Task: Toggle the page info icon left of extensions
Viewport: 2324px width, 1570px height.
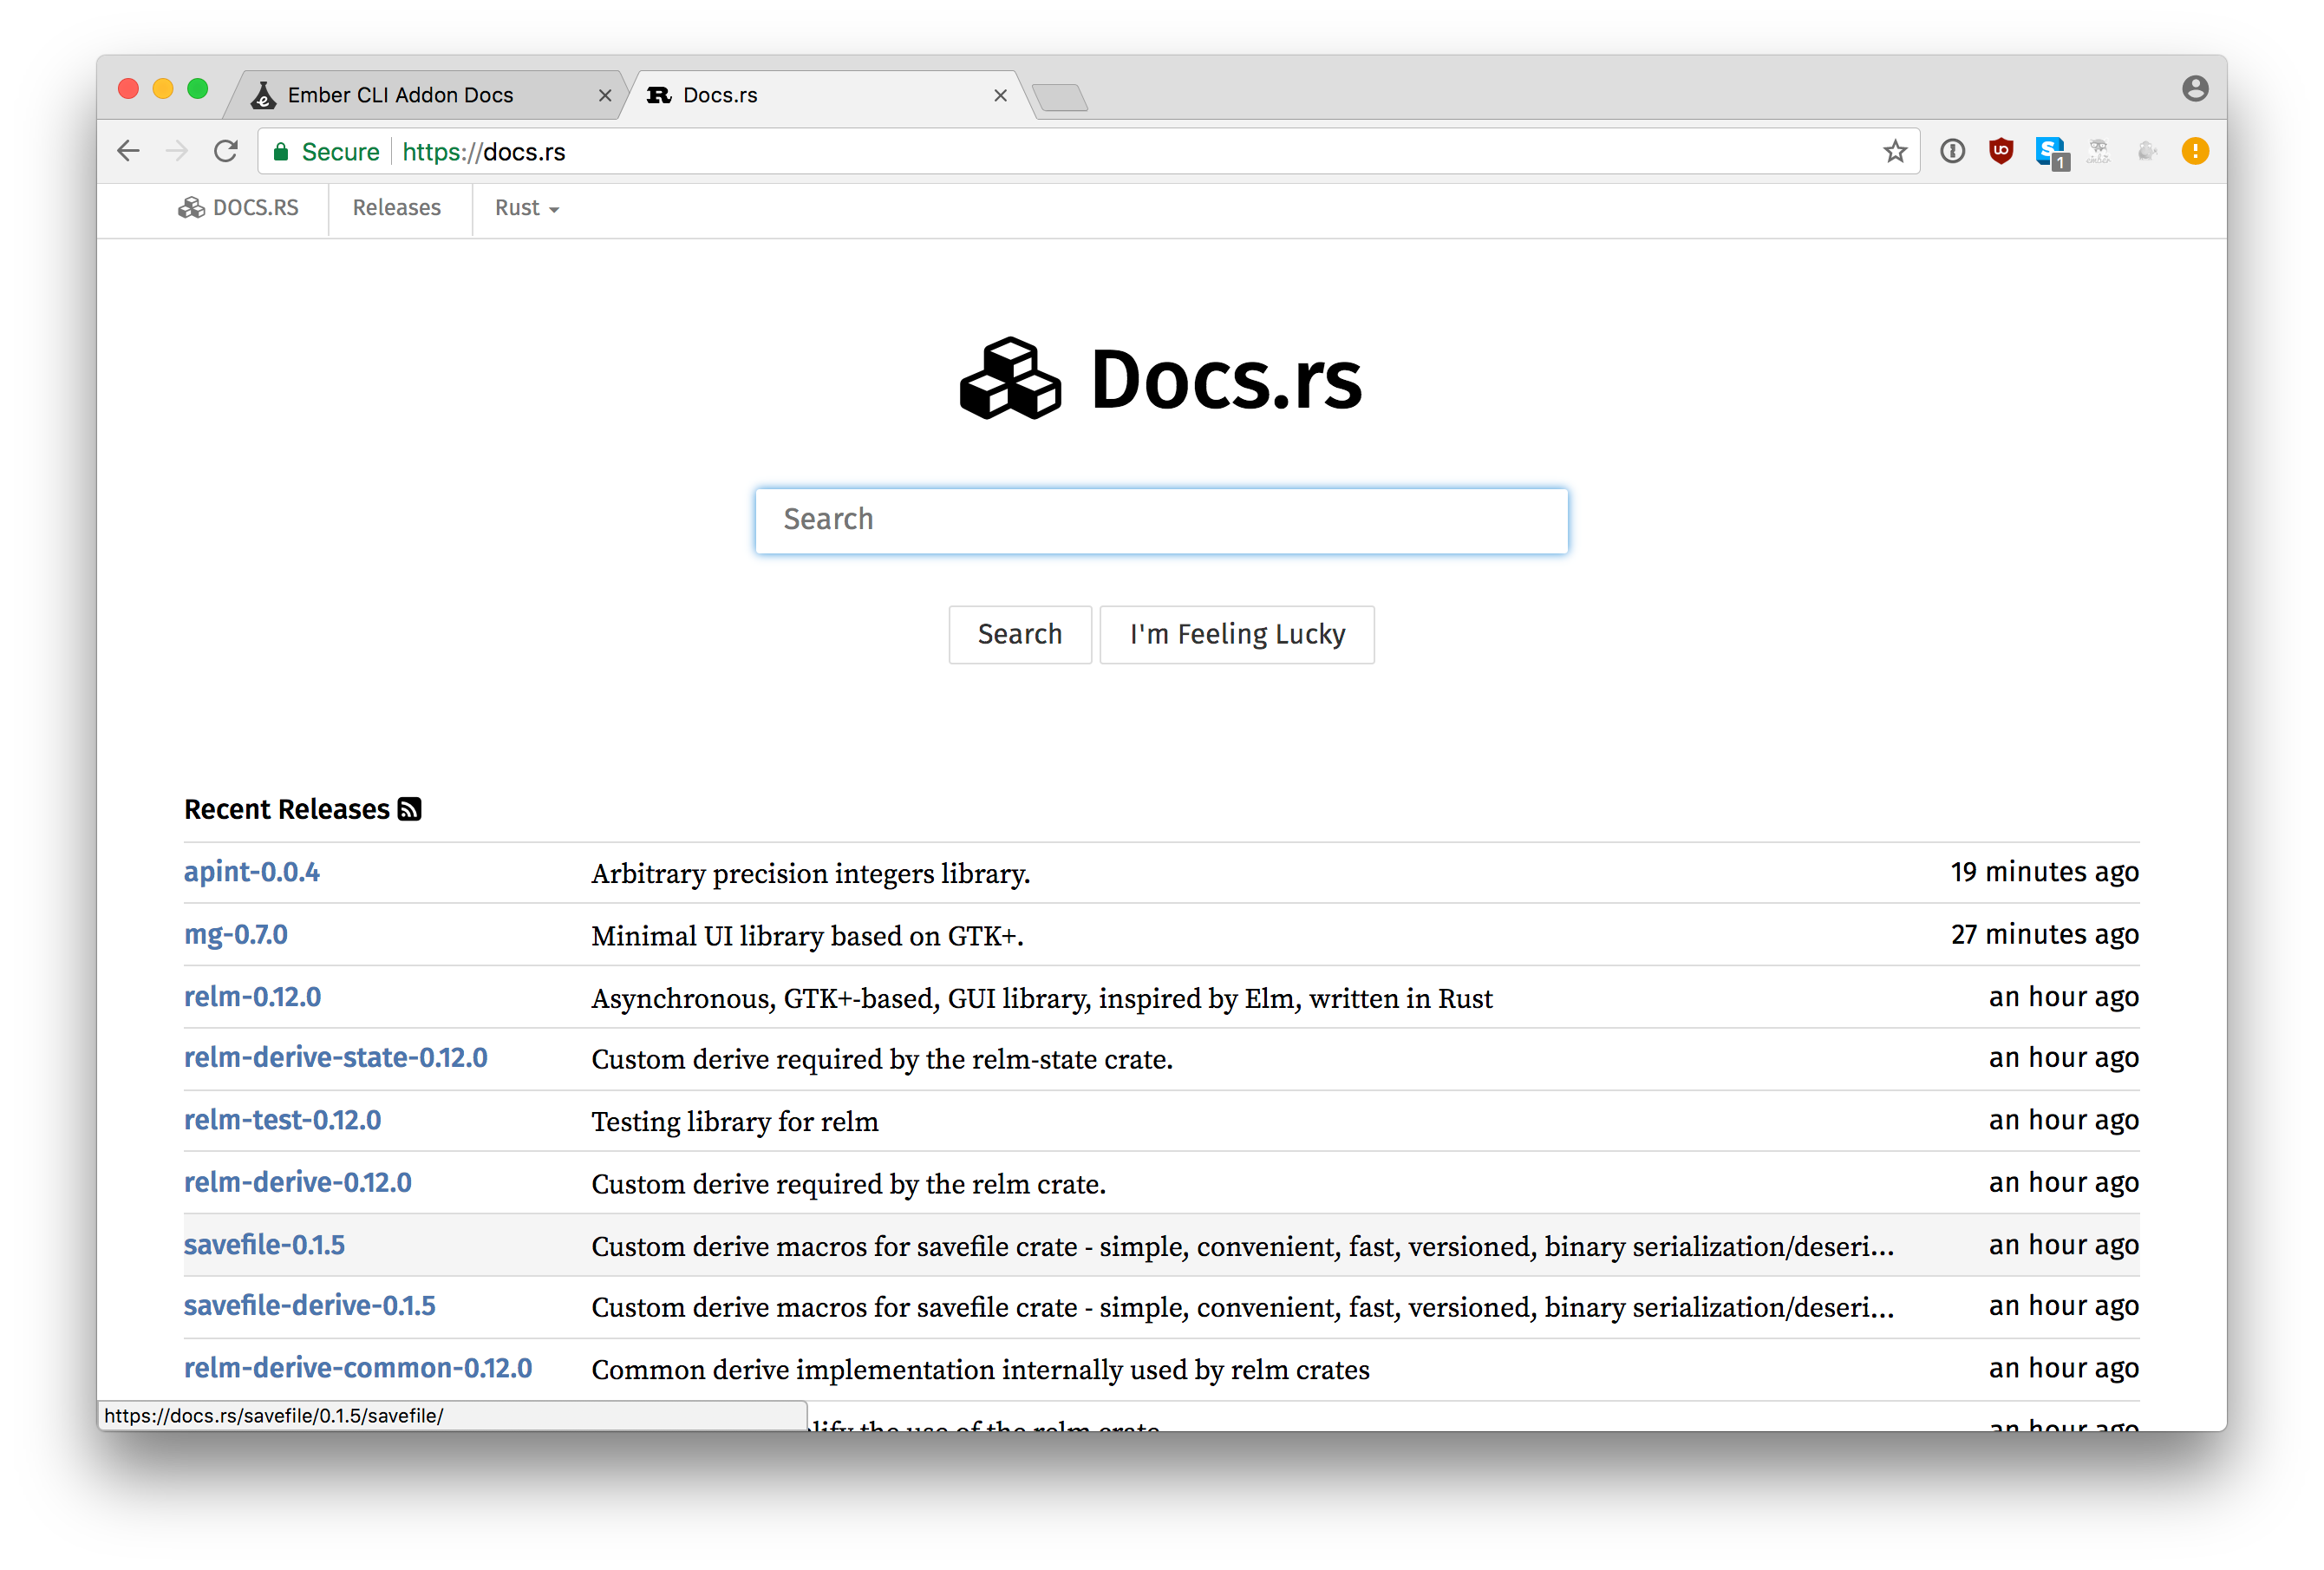Action: pos(1952,151)
